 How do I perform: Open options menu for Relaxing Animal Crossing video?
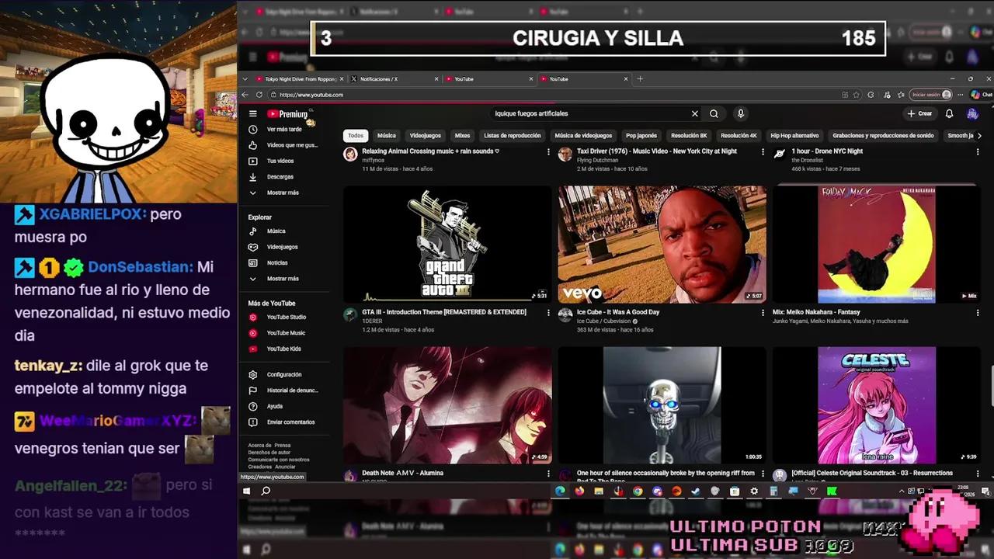(x=548, y=152)
